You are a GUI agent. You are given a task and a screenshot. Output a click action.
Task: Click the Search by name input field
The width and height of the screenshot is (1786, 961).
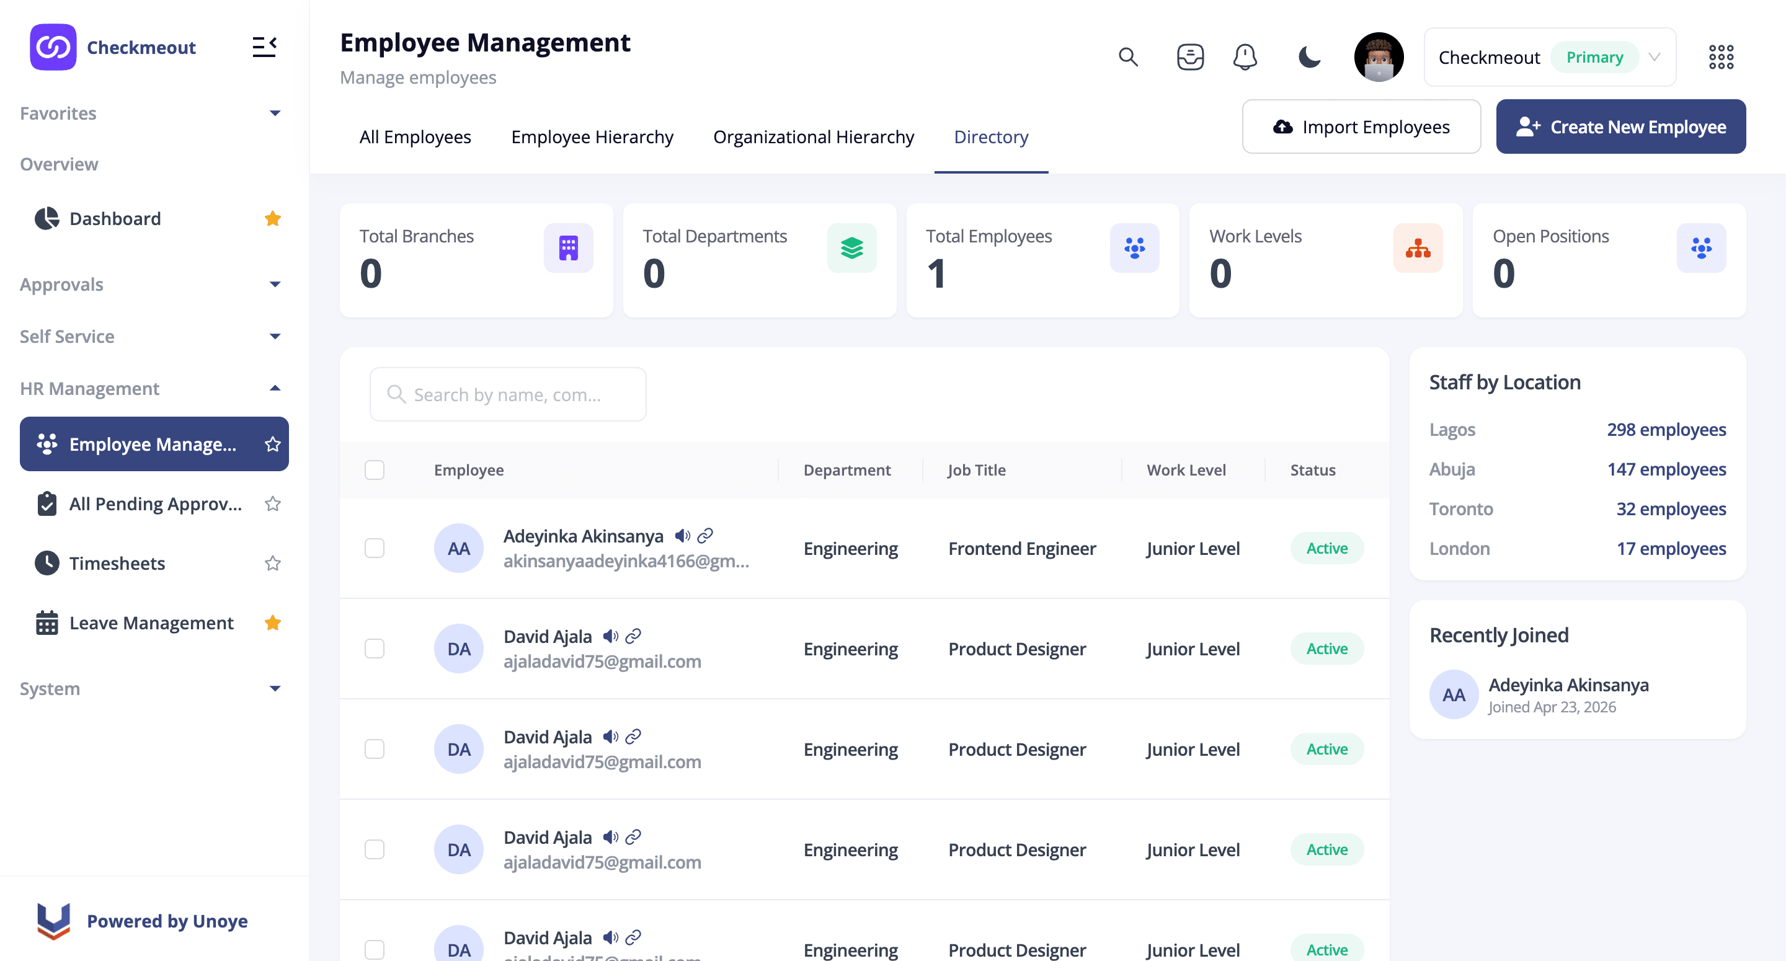tap(507, 394)
